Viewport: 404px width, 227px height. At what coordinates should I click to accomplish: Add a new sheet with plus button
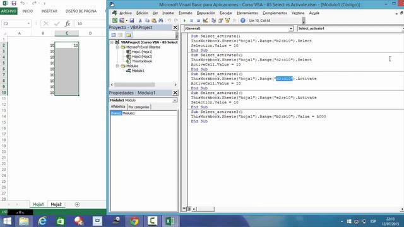[x=77, y=204]
